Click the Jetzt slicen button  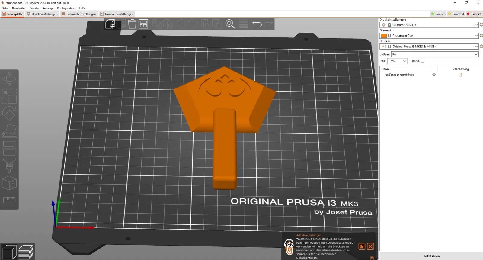431,256
